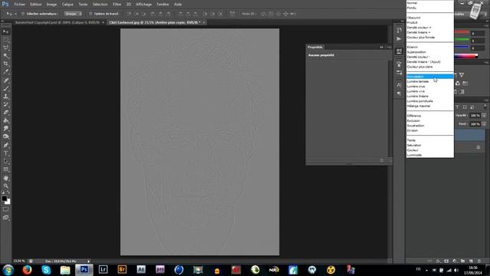490x276 pixels.
Task: Open the Calque menu
Action: [67, 5]
